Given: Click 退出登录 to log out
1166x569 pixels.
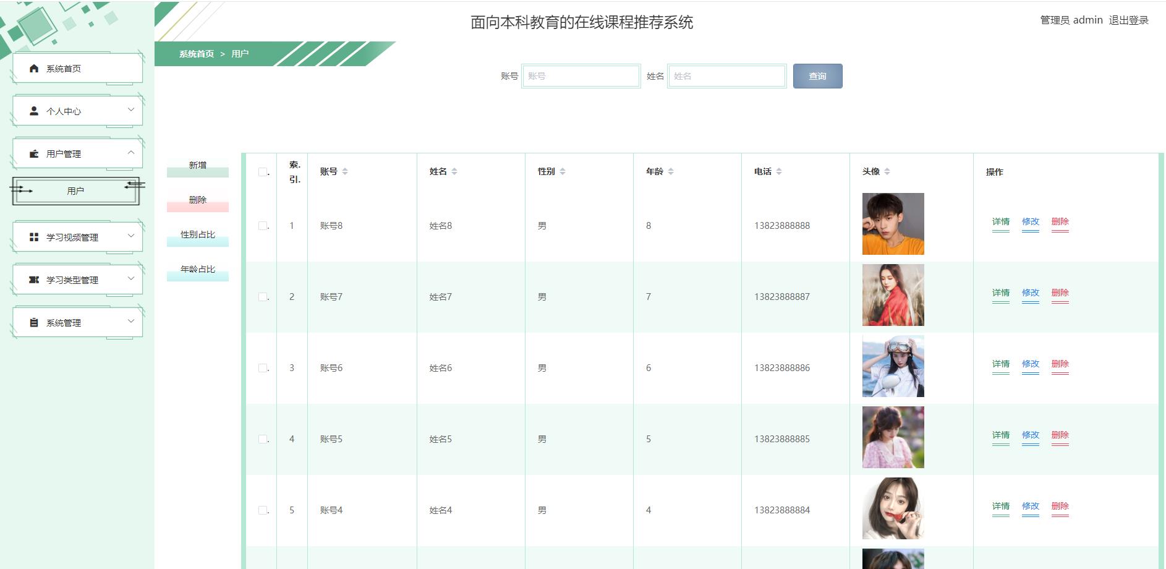Looking at the screenshot, I should click(1128, 20).
